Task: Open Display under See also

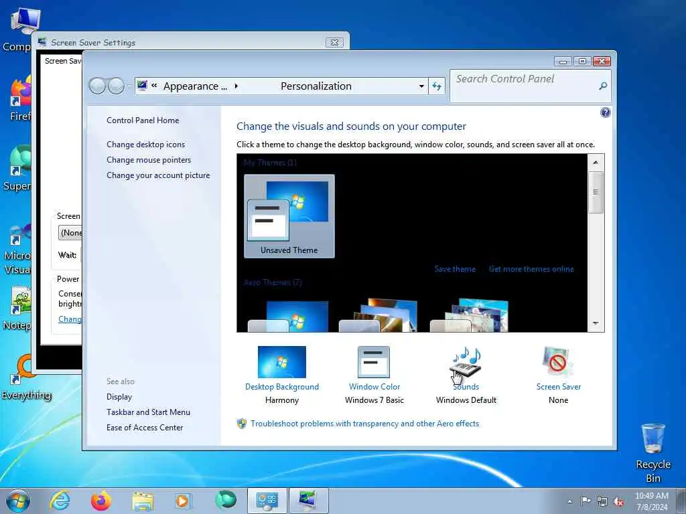Action: (x=119, y=397)
